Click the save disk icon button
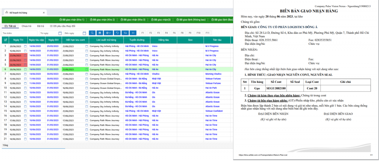 click(100, 33)
